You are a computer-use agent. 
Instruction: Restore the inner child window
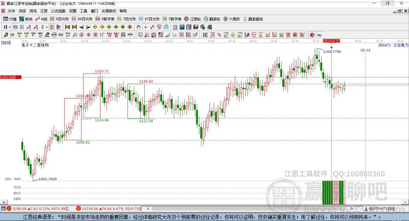(x=400, y=11)
